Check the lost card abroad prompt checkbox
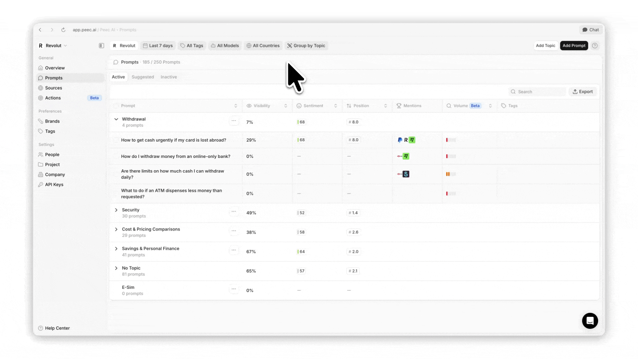This screenshot has width=638, height=359. (x=116, y=140)
